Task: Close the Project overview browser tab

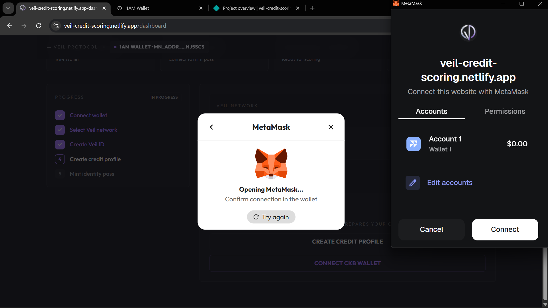Action: pos(298,8)
